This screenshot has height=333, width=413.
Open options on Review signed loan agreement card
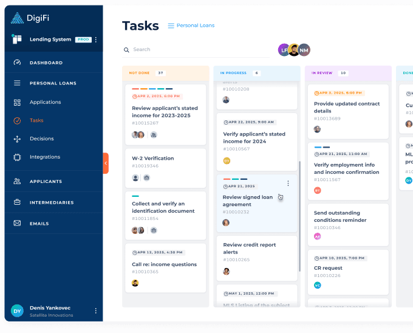pyautogui.click(x=288, y=183)
